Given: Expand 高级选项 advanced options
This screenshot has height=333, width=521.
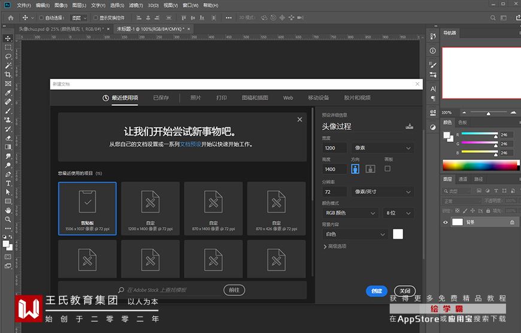Looking at the screenshot, I should click(335, 246).
